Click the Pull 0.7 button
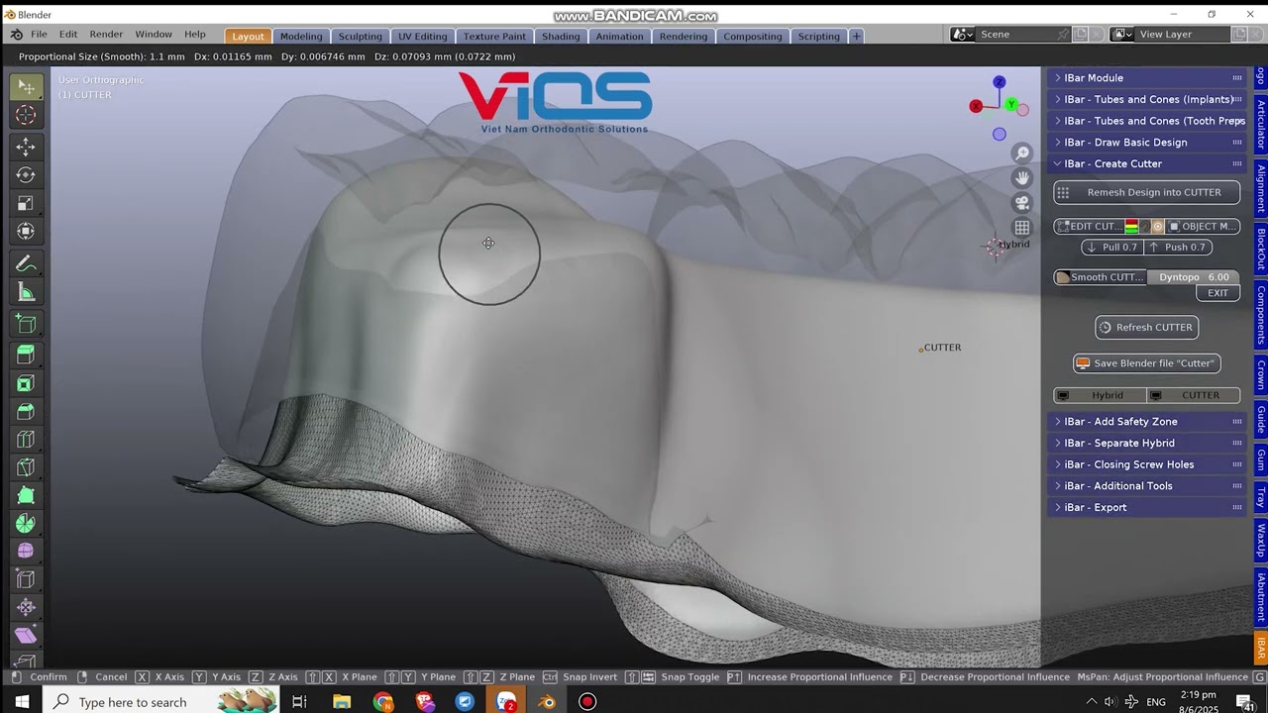 pyautogui.click(x=1111, y=248)
